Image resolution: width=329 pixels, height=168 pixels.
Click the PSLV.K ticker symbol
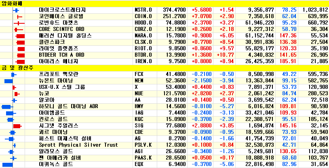[143, 145]
